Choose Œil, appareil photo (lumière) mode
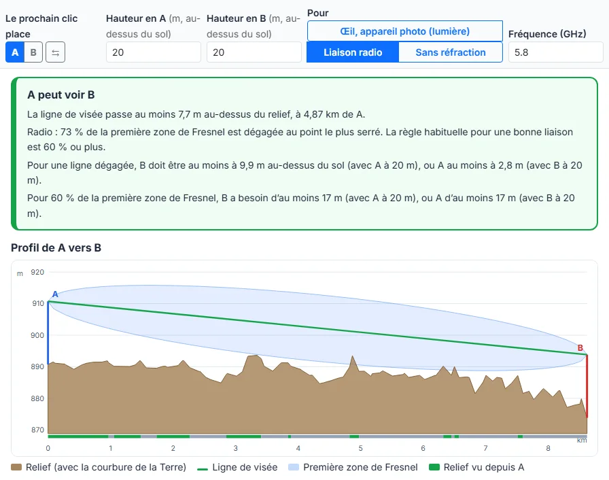609x480 pixels. [404, 31]
